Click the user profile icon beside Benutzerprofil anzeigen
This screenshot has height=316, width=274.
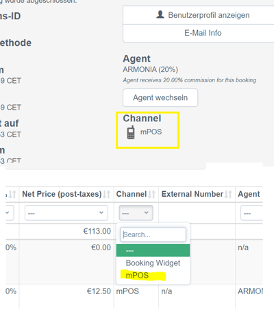[x=160, y=14]
